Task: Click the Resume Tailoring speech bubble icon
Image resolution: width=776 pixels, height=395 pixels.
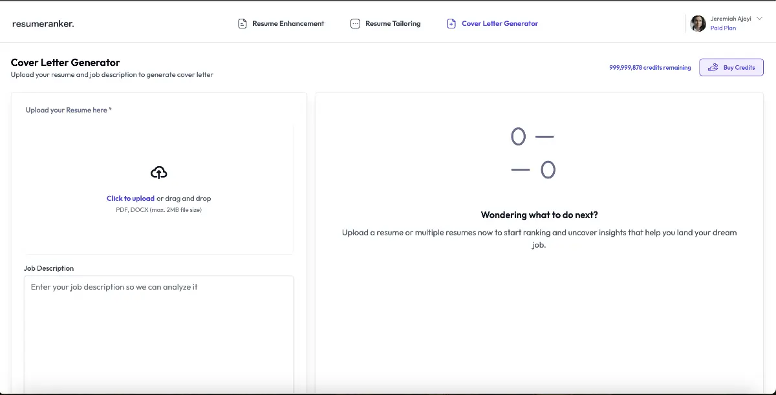Action: (x=355, y=23)
